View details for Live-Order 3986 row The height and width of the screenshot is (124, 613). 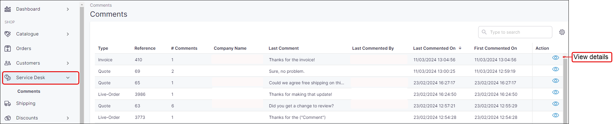click(x=555, y=92)
